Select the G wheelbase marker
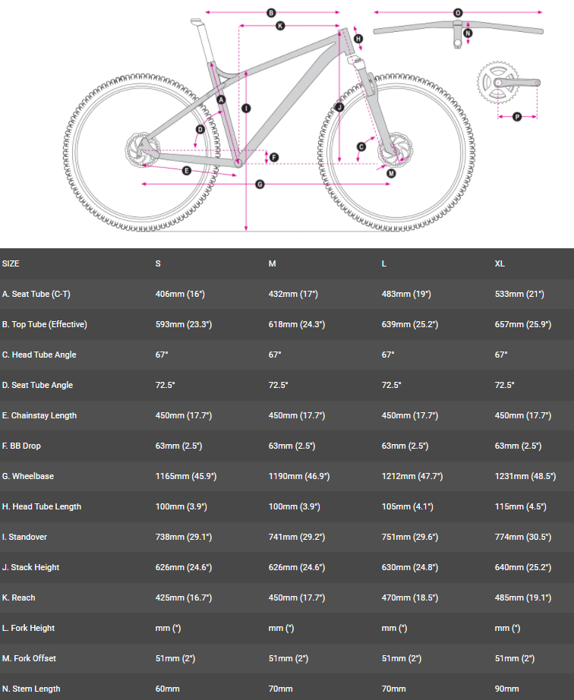The height and width of the screenshot is (700, 574). (x=260, y=184)
